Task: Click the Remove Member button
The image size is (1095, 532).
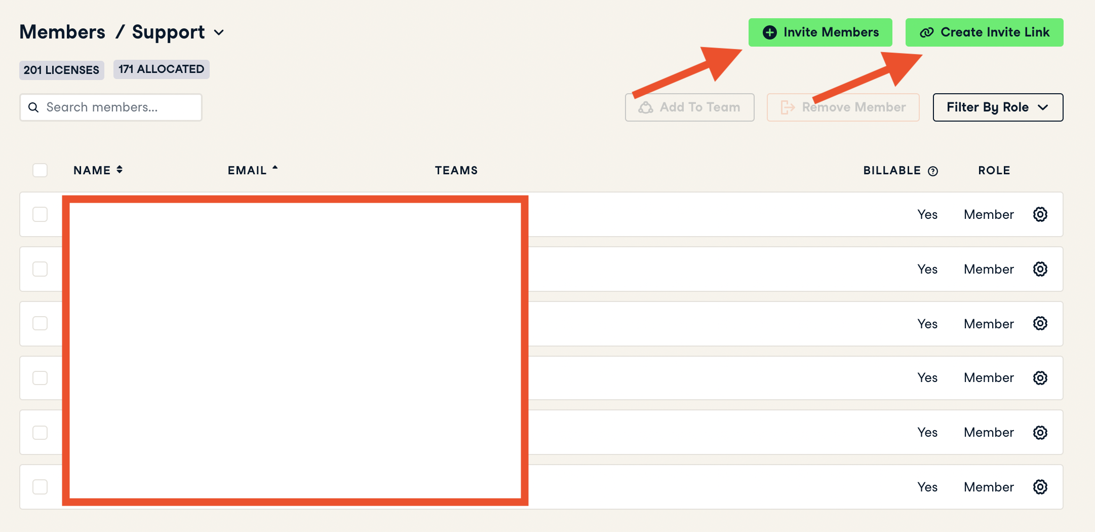Action: (843, 107)
